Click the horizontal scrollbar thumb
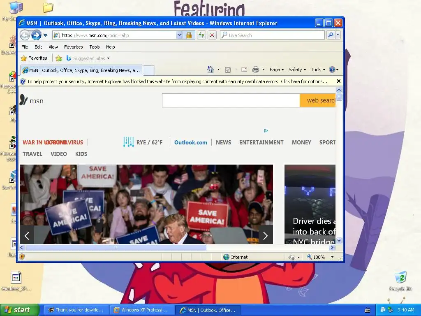 tap(116, 247)
